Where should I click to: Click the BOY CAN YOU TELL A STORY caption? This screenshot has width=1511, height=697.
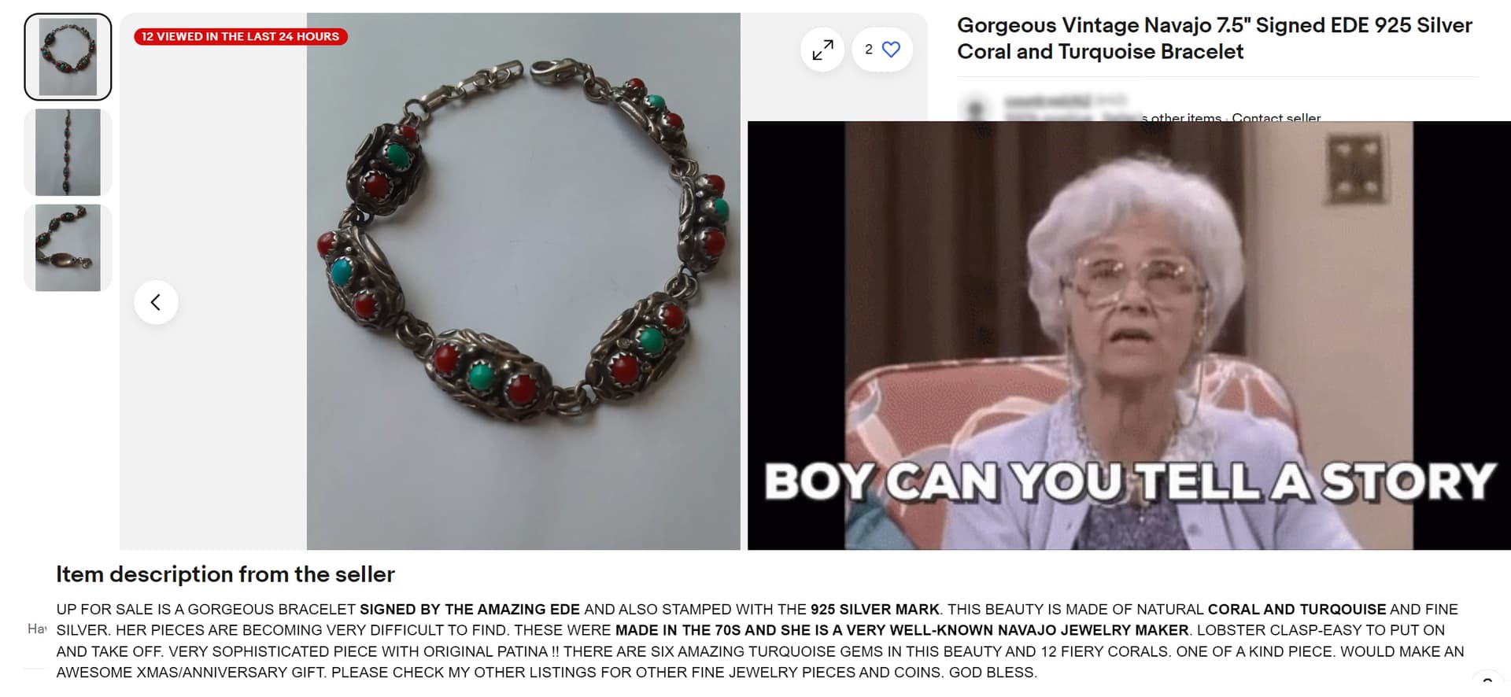tap(1129, 481)
